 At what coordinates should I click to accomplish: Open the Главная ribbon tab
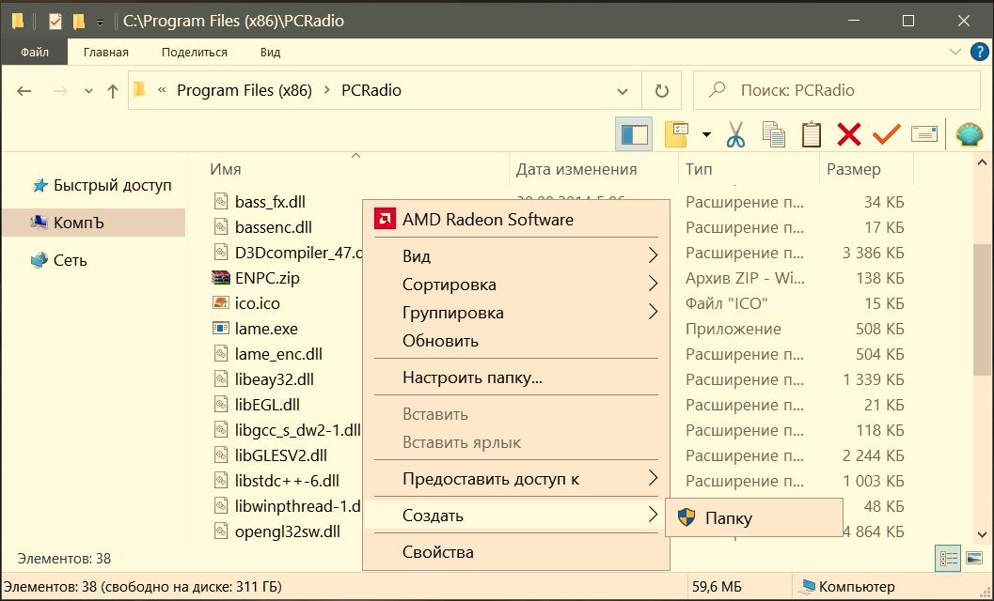(x=106, y=52)
